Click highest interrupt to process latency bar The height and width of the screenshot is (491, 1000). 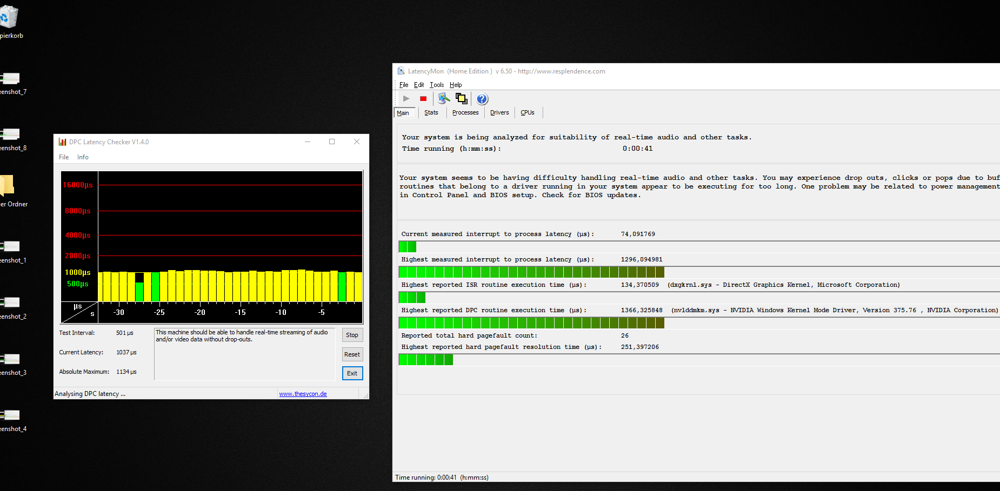tap(699, 272)
